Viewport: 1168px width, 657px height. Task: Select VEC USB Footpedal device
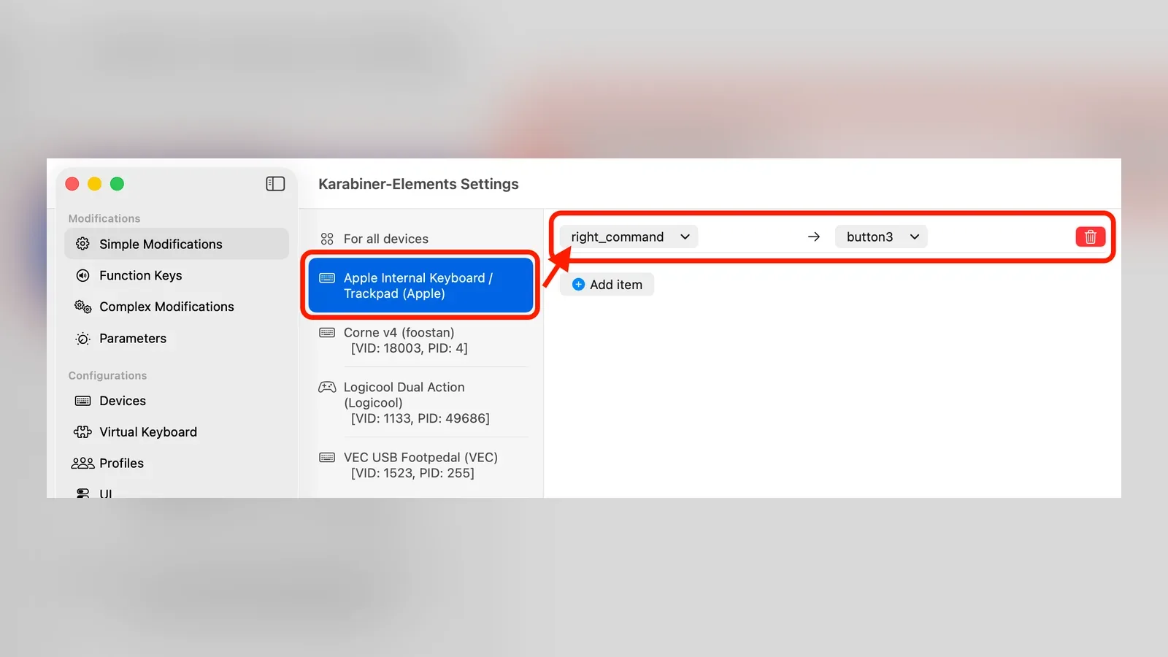tap(420, 465)
